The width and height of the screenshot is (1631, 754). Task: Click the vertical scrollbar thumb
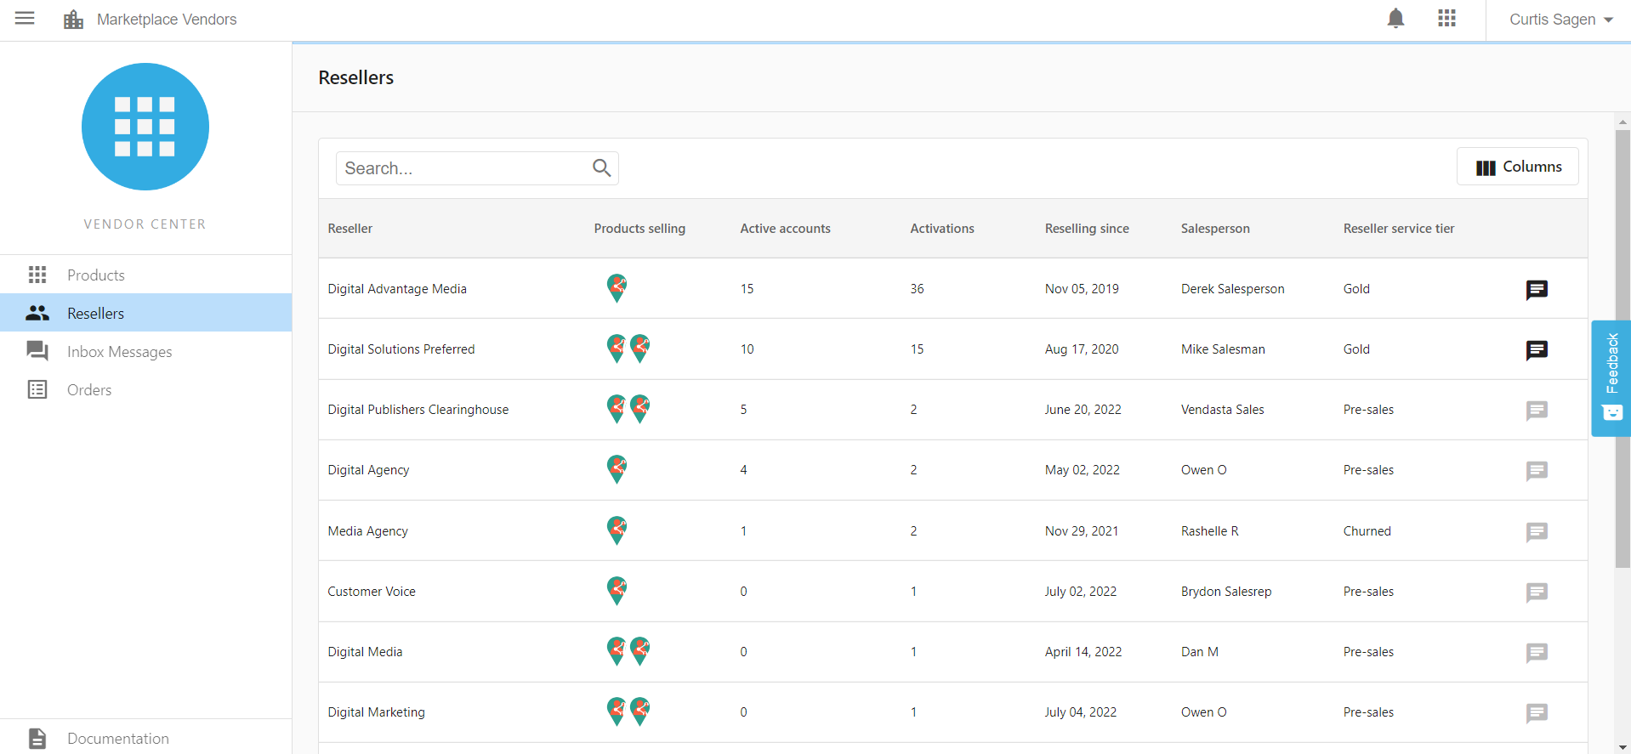point(1622,349)
